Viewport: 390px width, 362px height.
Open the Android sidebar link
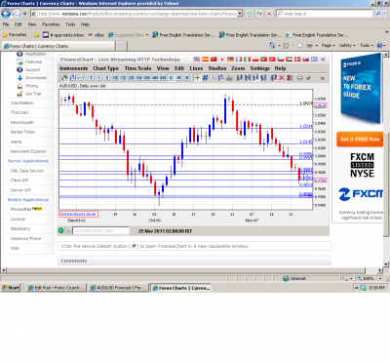click(x=18, y=219)
